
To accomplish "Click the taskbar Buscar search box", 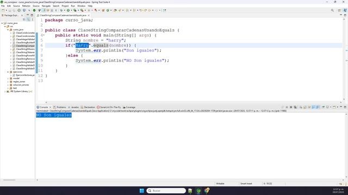I will point(166,191).
